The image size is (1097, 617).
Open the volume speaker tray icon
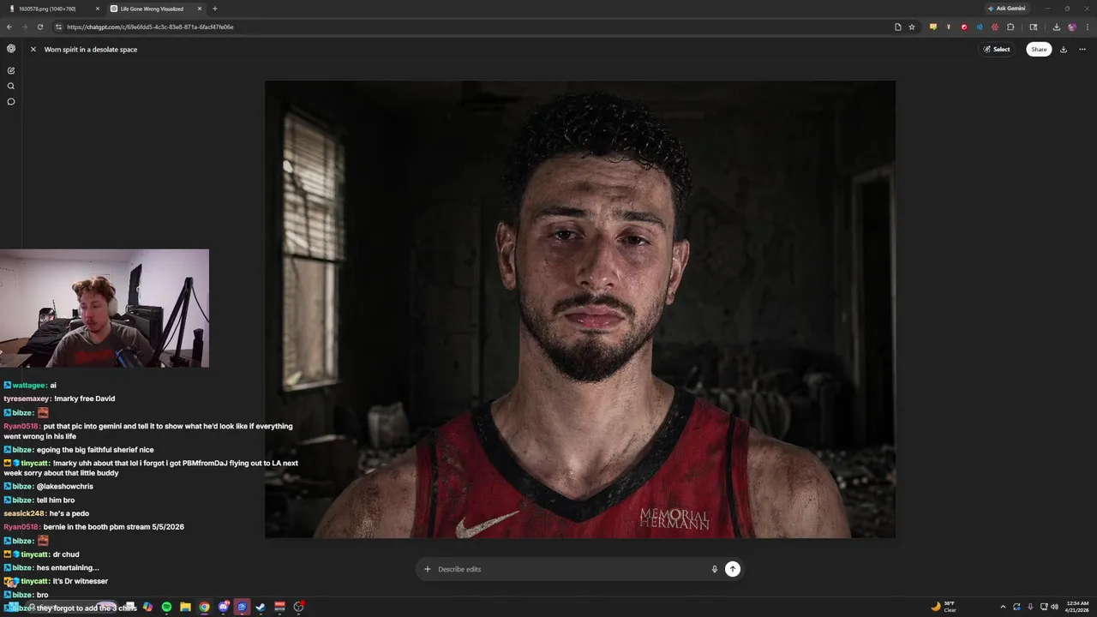[1054, 607]
